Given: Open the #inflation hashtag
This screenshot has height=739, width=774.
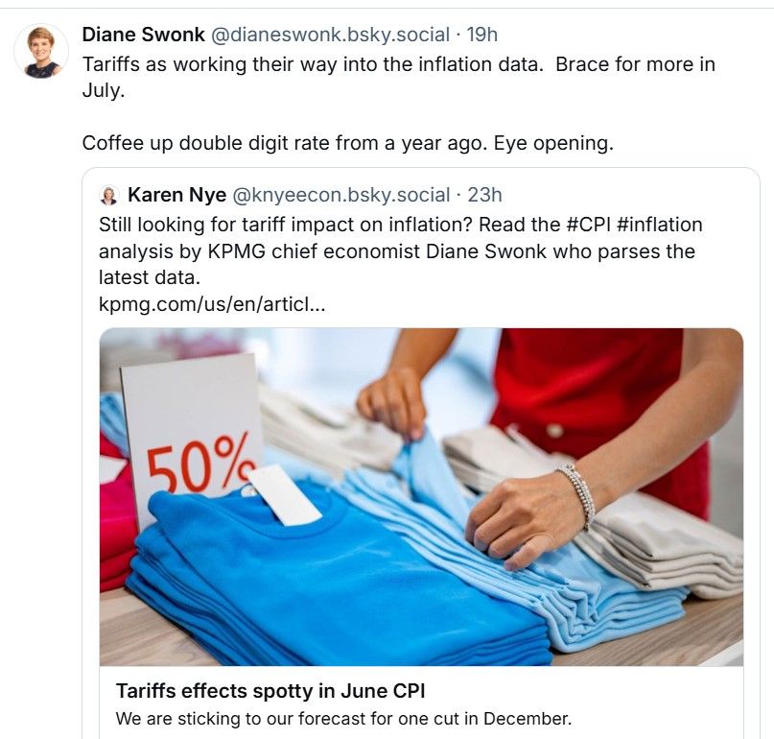Looking at the screenshot, I should point(660,225).
